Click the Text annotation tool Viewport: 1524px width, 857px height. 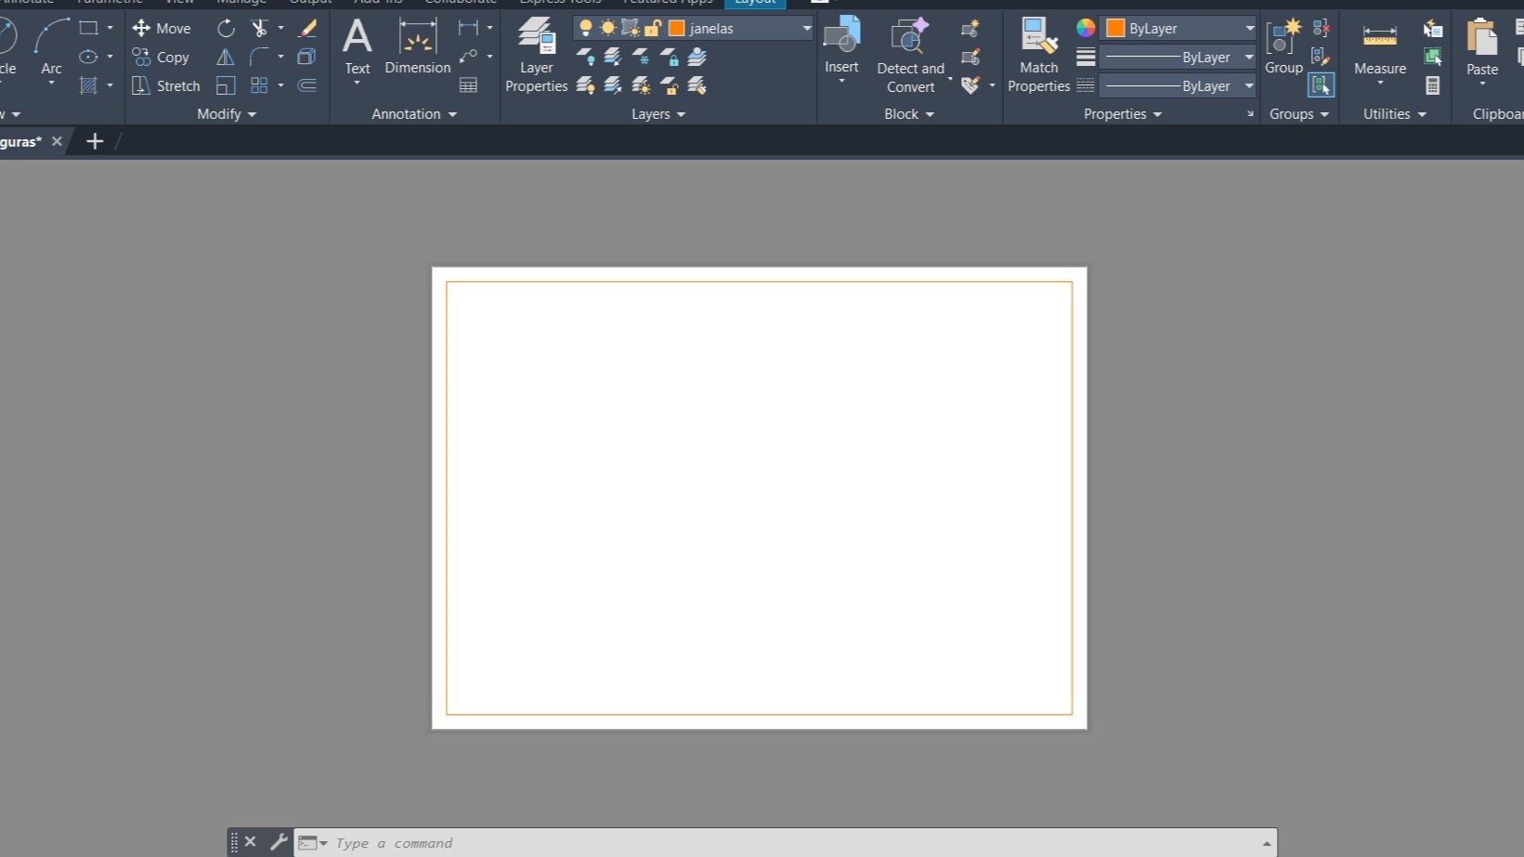coord(358,46)
